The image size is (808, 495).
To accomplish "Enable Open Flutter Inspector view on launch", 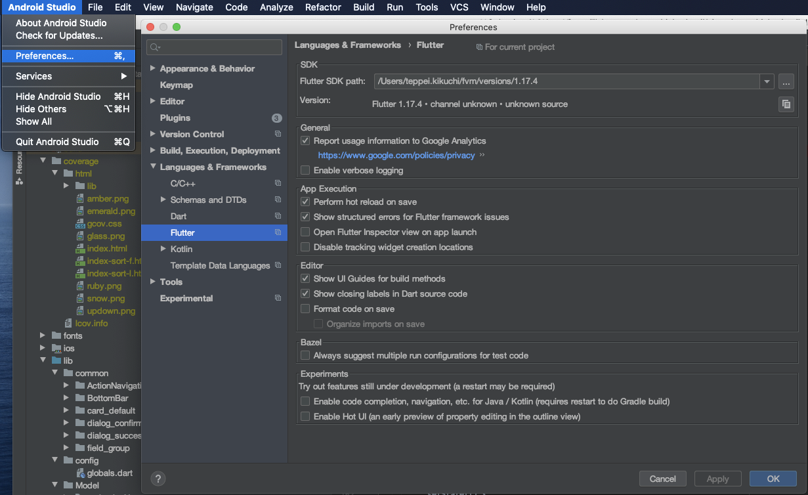I will point(305,232).
